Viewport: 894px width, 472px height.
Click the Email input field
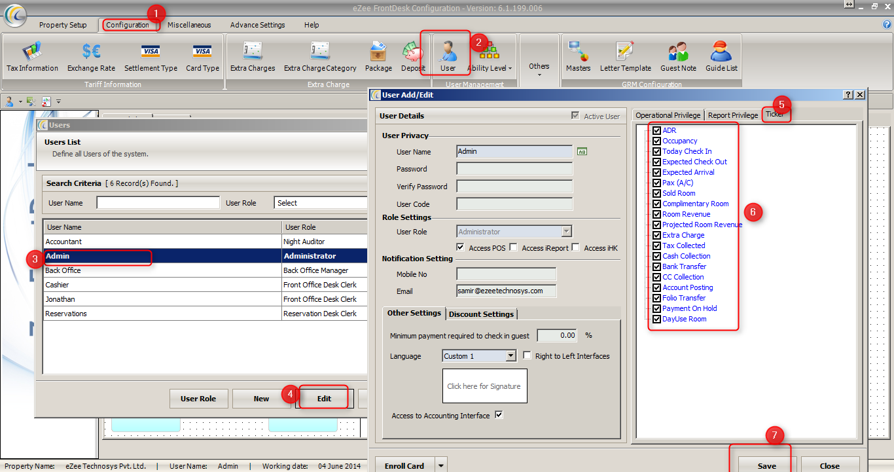coord(507,291)
